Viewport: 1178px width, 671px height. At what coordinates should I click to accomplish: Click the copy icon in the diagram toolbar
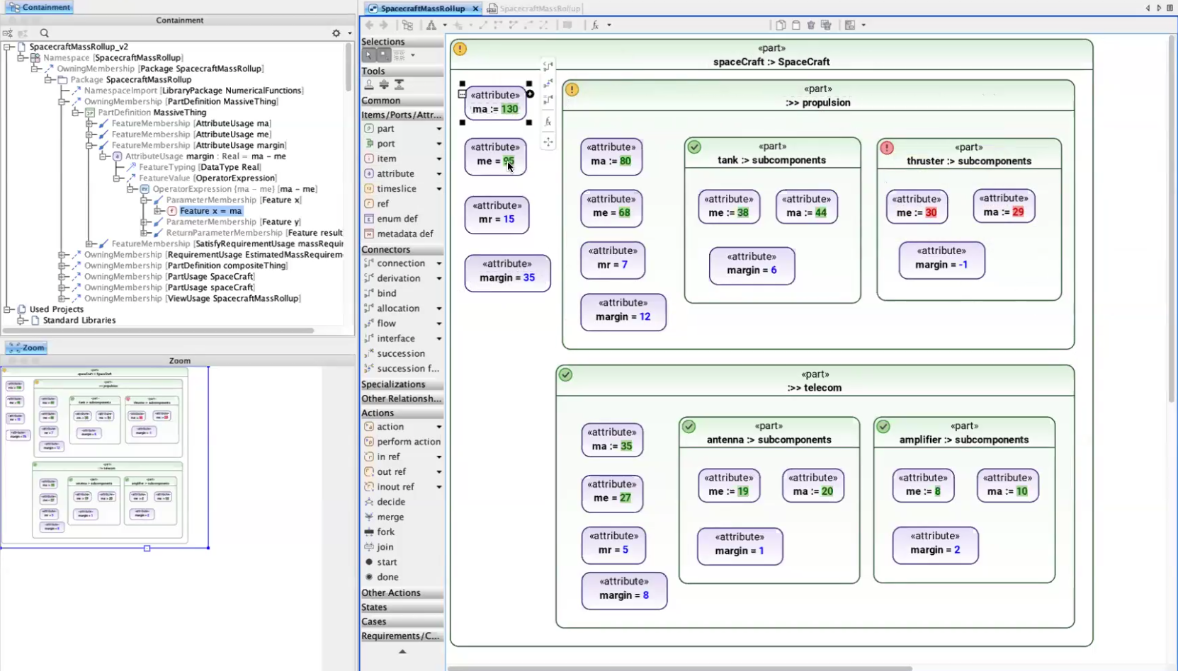coord(780,25)
